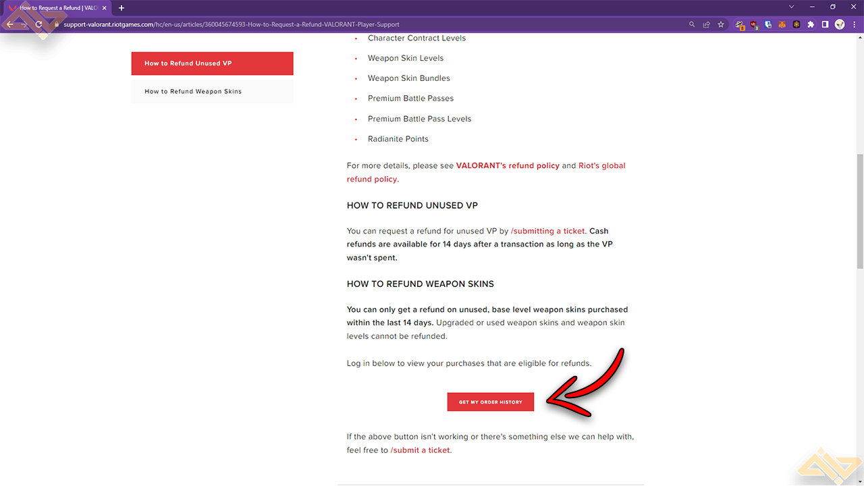The width and height of the screenshot is (864, 486).
Task: Follow the /submit a ticket link
Action: click(x=420, y=450)
